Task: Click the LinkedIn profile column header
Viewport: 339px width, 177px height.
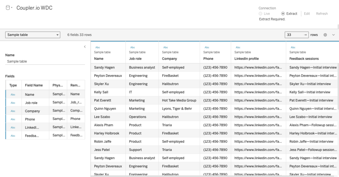Action: 246,59
